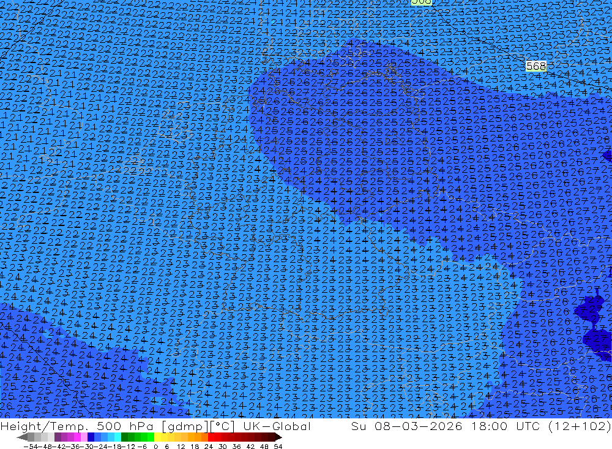Image resolution: width=612 pixels, height=449 pixels.
Task: Pick the yellow legend swatch above 0
Action: click(x=158, y=437)
